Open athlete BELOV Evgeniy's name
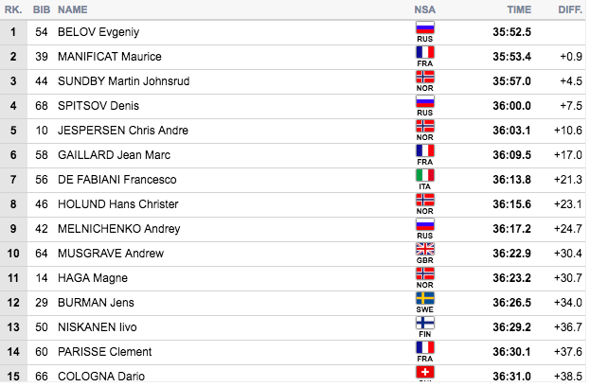 coord(98,32)
